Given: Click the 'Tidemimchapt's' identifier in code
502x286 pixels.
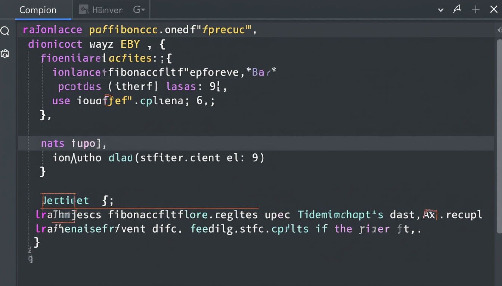Looking at the screenshot, I should pos(340,215).
